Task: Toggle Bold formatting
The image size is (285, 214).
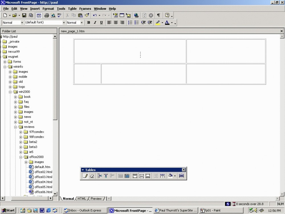Action: 89,23
